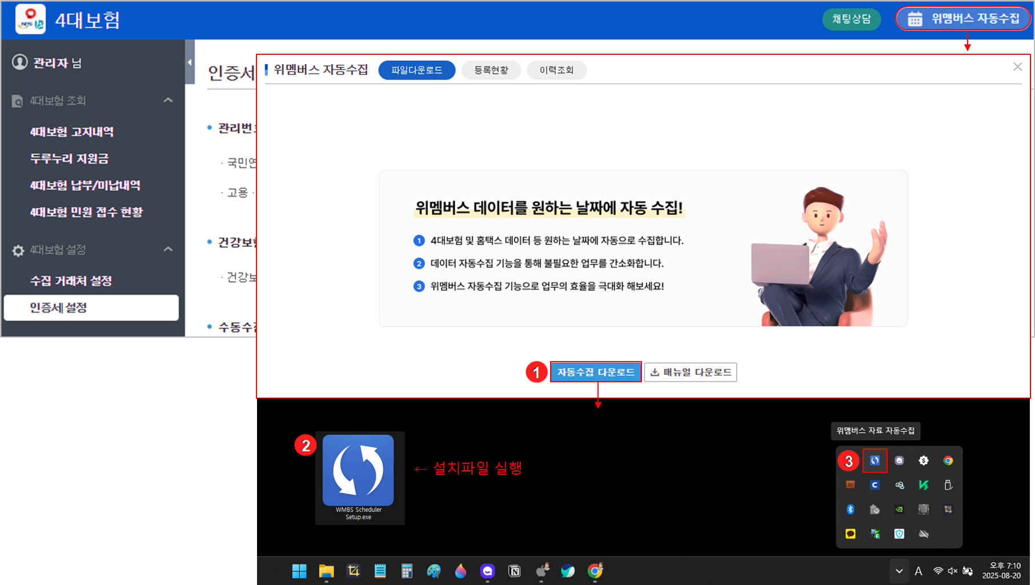Click the Bluetooth icon in the tray popup
This screenshot has width=1035, height=585.
point(850,509)
